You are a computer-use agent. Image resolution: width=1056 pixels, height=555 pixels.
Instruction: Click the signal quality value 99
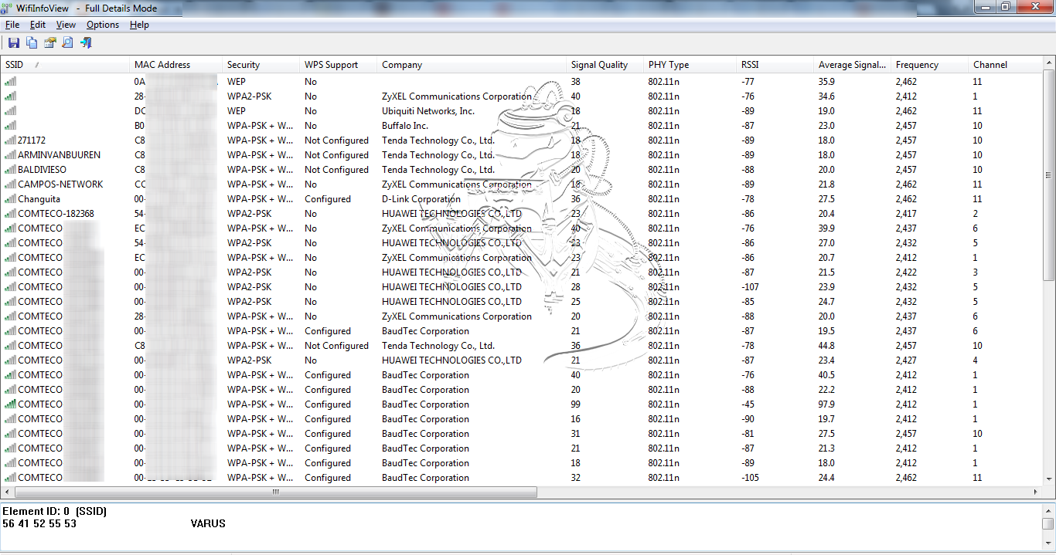coord(576,404)
